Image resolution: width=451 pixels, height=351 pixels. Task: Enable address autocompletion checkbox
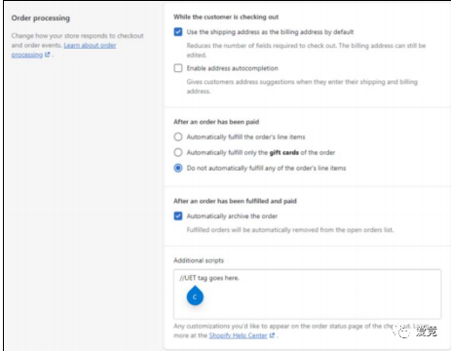(x=178, y=68)
